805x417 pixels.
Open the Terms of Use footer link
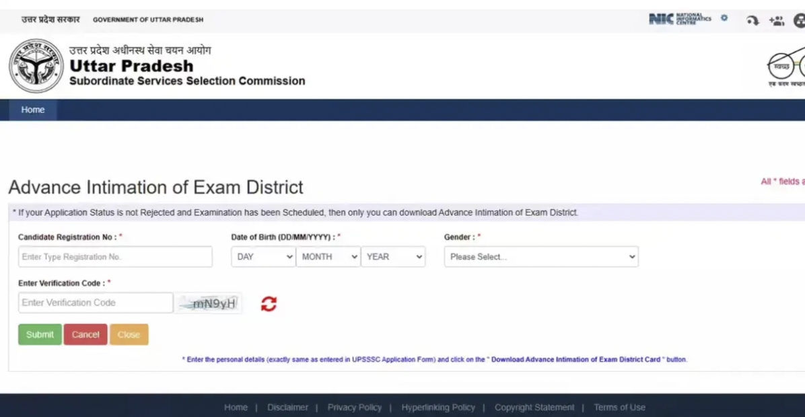620,408
